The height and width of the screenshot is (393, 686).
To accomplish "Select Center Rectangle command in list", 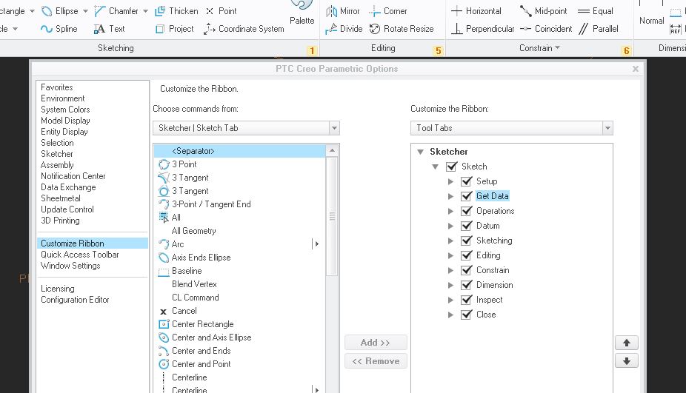I will (240, 324).
